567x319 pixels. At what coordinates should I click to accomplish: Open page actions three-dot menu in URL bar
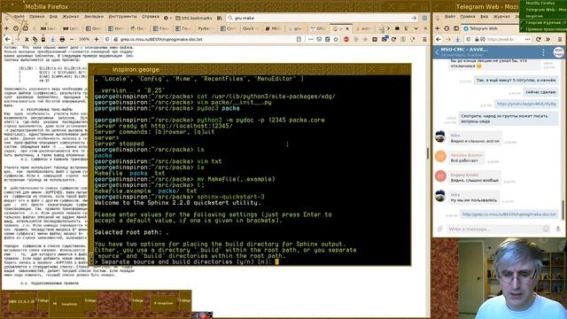(311, 39)
